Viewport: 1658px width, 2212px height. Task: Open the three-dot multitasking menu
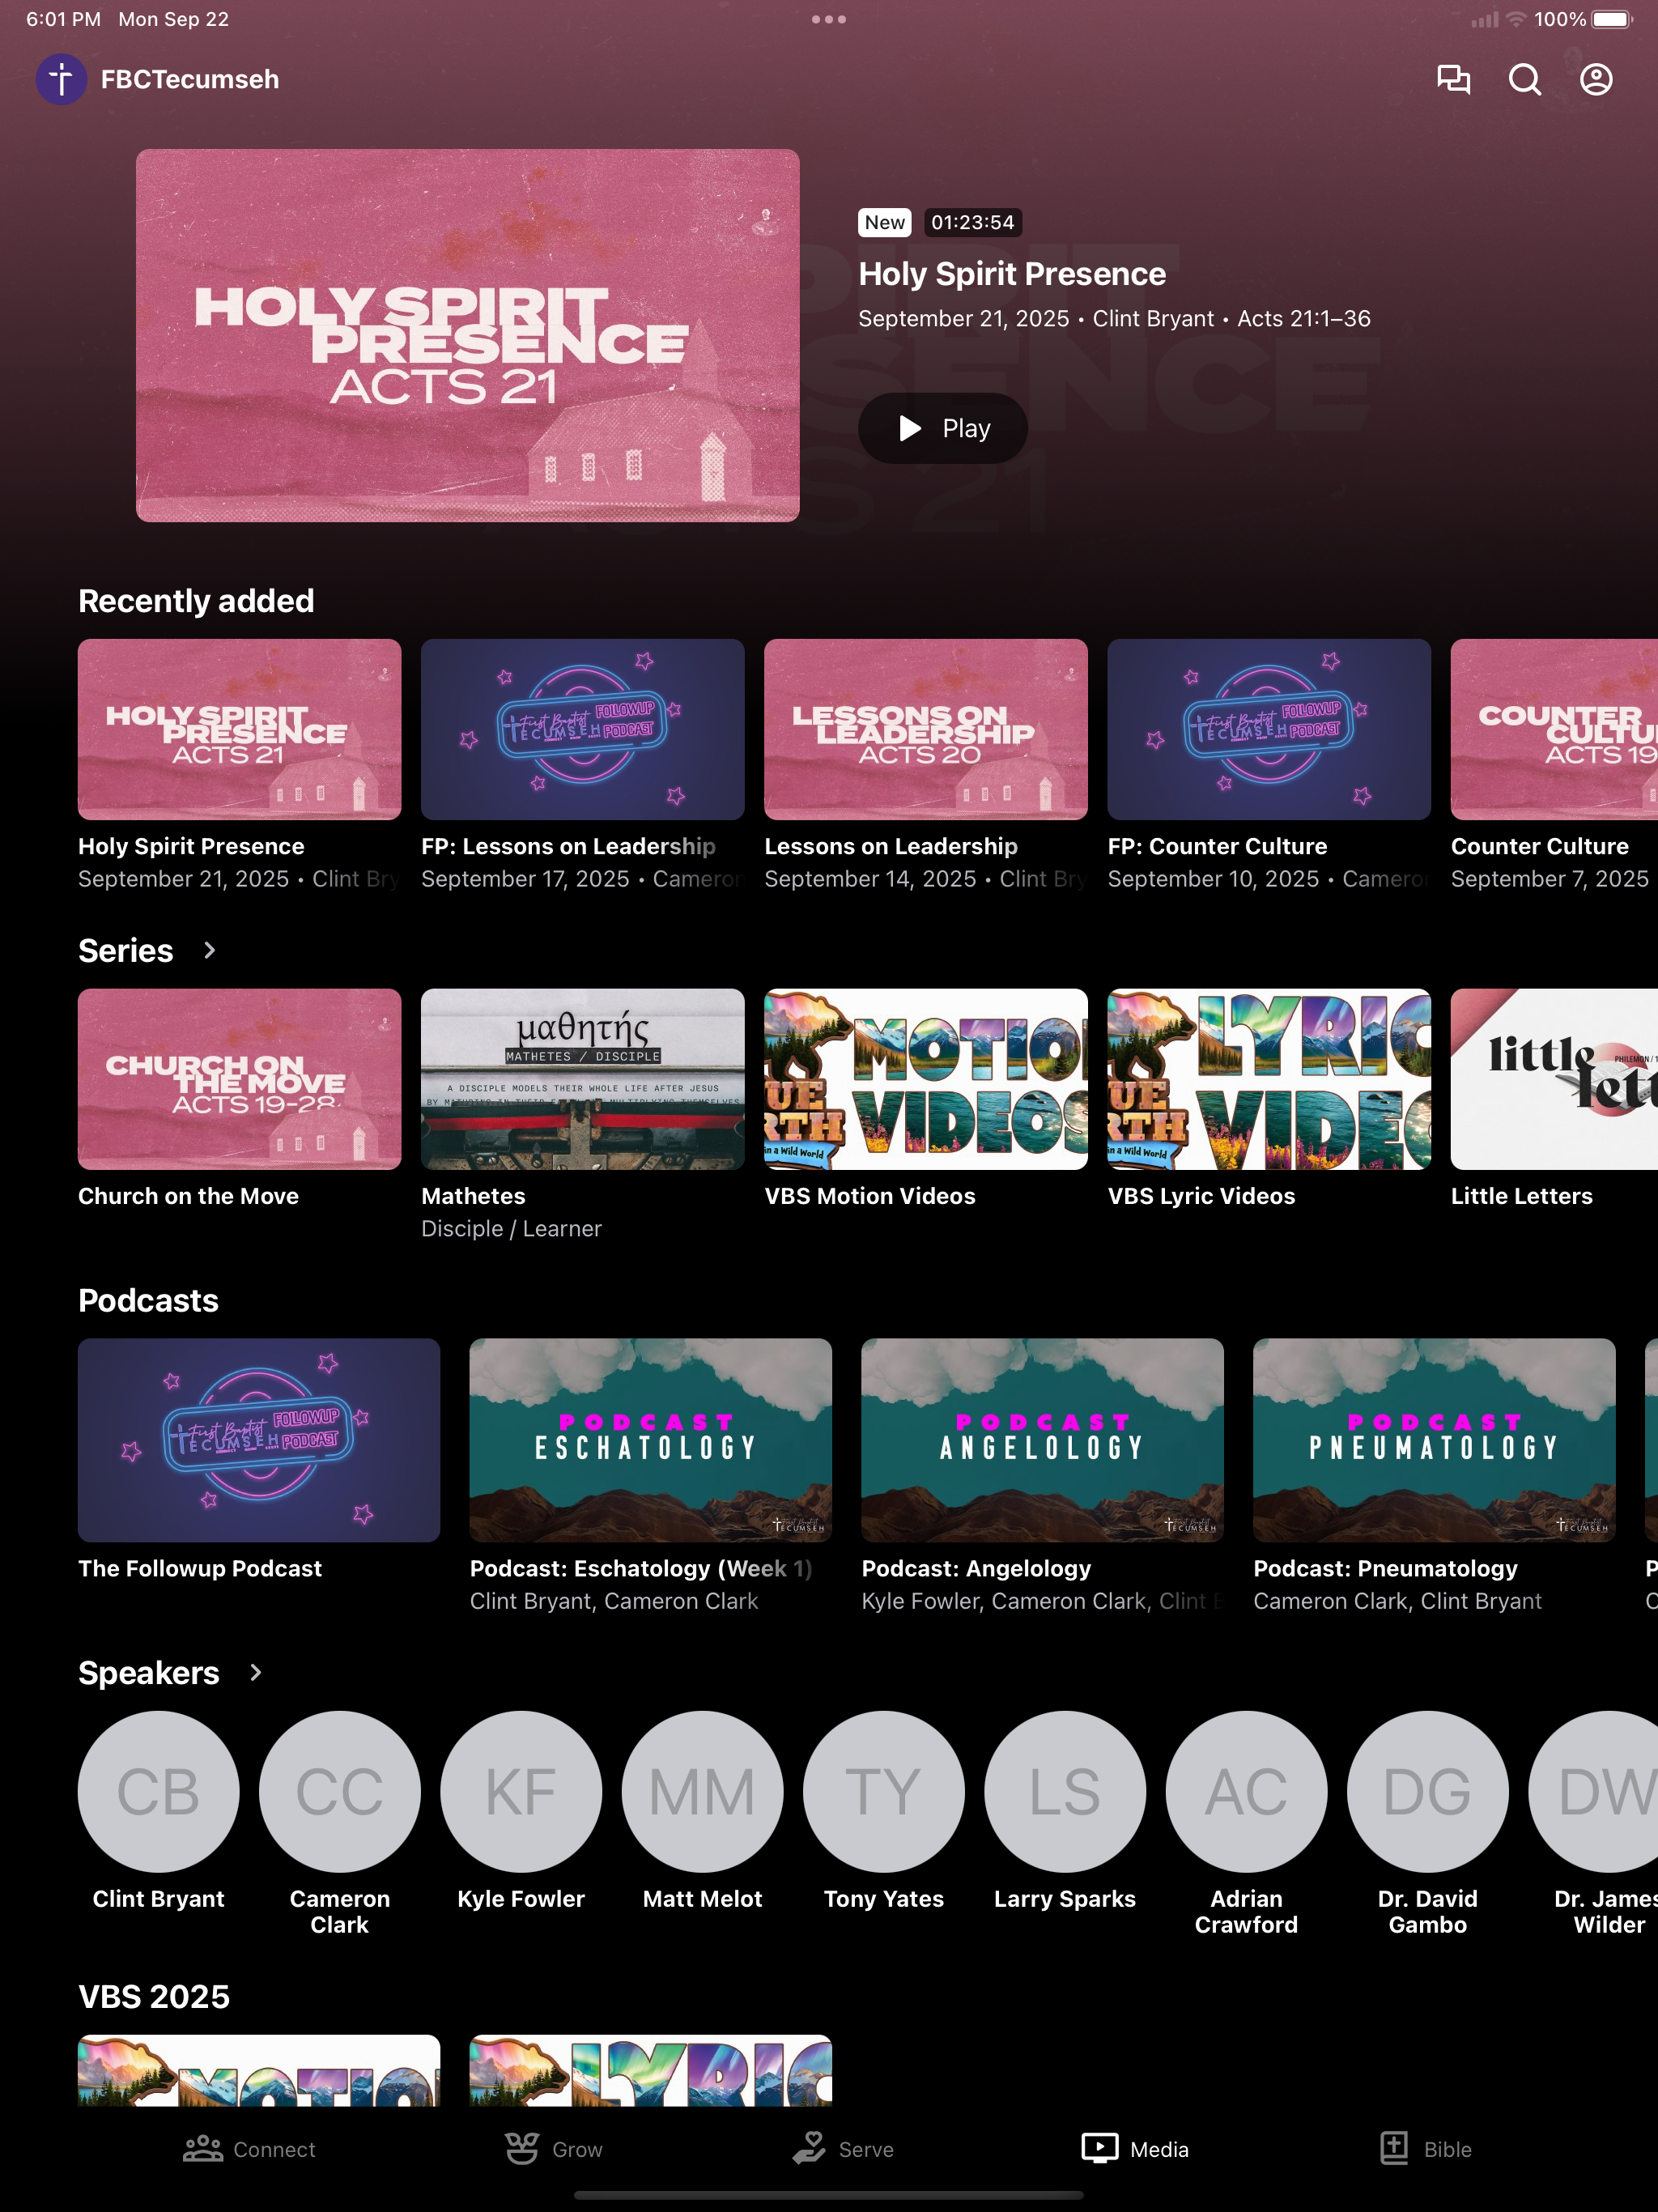829,19
